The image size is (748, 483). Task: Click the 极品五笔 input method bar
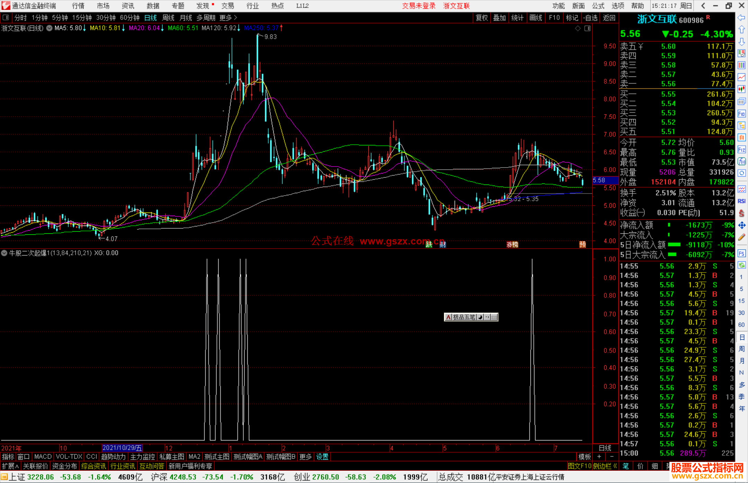tap(471, 317)
